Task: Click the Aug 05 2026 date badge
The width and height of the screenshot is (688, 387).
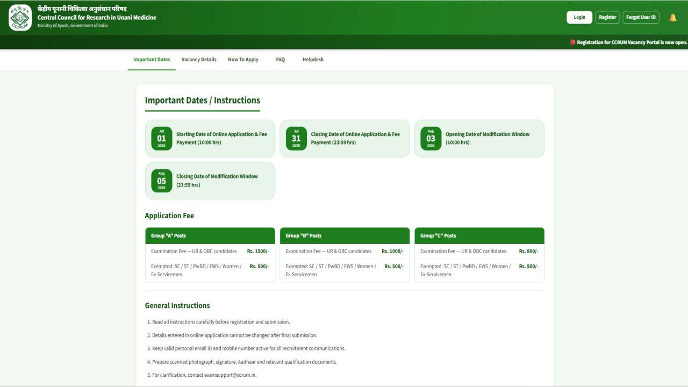Action: [162, 181]
